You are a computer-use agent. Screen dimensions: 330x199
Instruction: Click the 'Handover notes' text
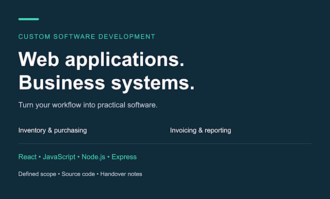click(x=121, y=174)
